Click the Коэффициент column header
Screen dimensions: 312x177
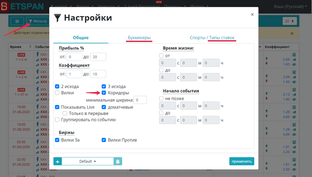point(277,47)
